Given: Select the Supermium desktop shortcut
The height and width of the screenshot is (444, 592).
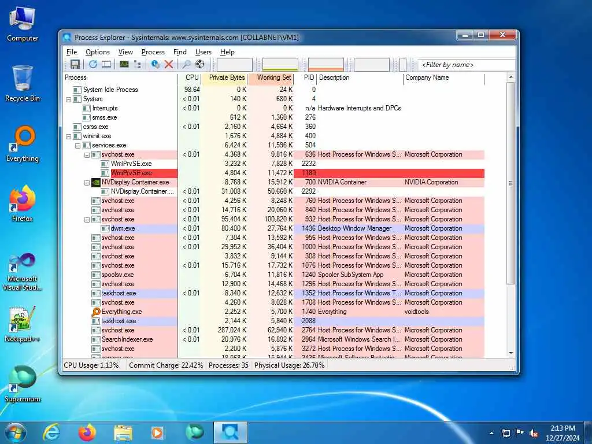Looking at the screenshot, I should pos(23,384).
